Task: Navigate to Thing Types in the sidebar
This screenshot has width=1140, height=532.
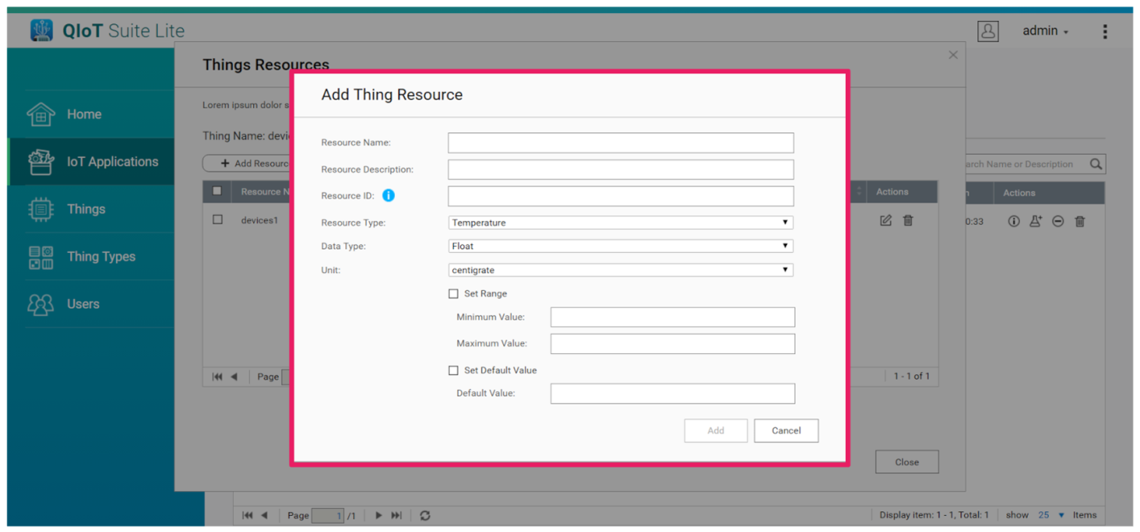Action: (x=101, y=256)
